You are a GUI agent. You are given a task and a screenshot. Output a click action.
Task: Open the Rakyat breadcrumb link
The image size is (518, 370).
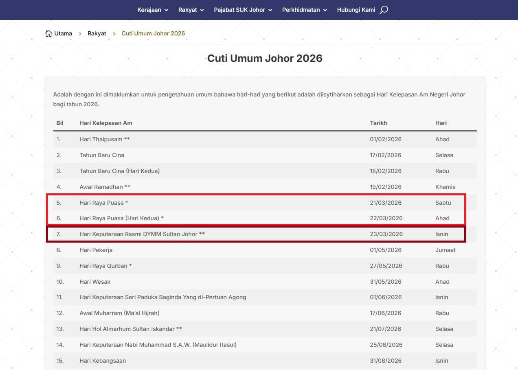tap(97, 33)
